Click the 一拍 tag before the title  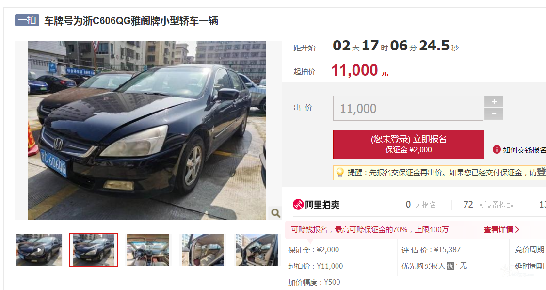(x=27, y=20)
